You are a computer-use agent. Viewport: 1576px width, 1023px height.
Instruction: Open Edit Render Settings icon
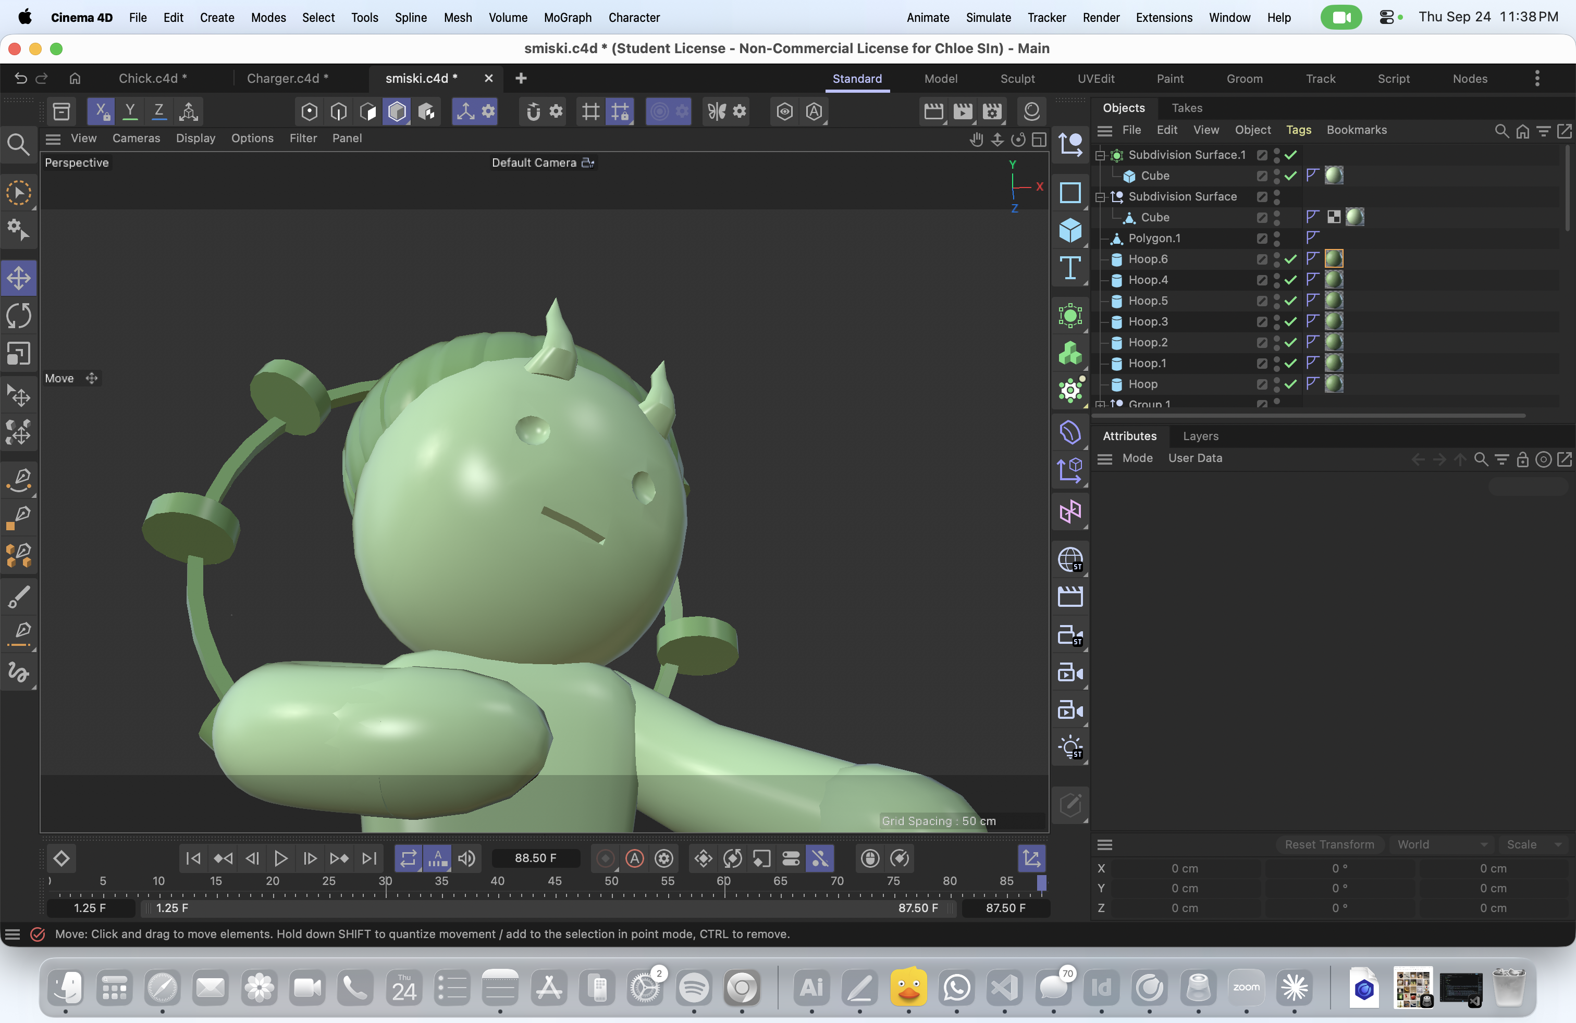coord(992,111)
